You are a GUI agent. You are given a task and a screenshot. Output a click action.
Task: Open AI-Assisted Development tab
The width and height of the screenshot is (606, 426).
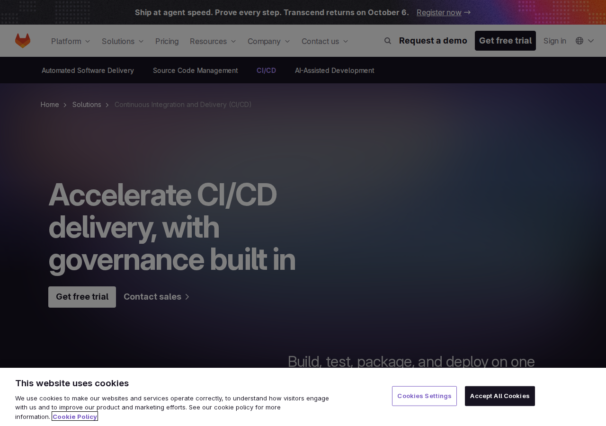point(335,71)
